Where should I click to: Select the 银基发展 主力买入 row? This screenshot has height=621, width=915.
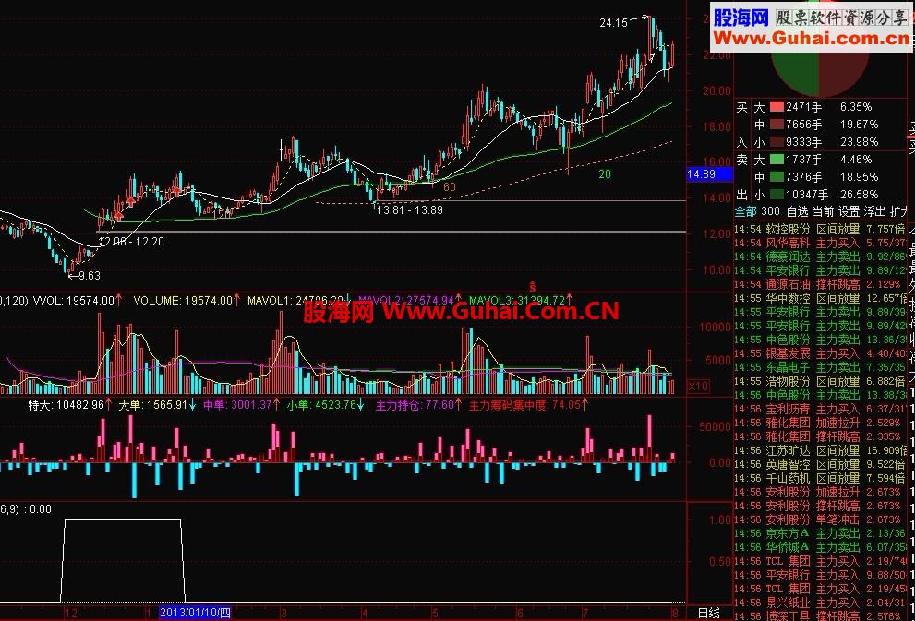click(819, 354)
